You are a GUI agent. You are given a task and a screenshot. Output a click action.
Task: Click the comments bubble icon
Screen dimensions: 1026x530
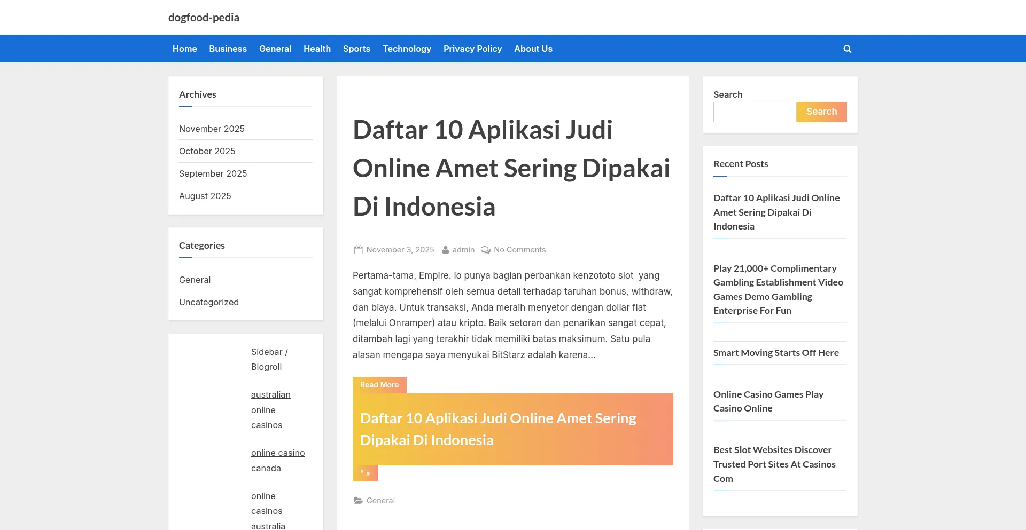(x=485, y=250)
